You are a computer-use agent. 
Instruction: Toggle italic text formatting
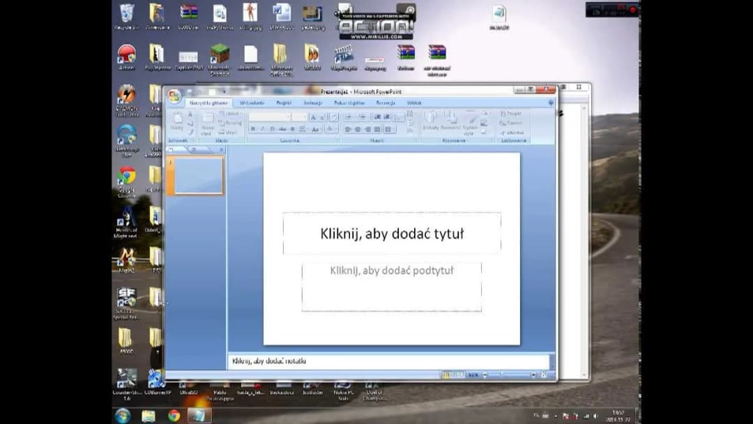[x=262, y=129]
